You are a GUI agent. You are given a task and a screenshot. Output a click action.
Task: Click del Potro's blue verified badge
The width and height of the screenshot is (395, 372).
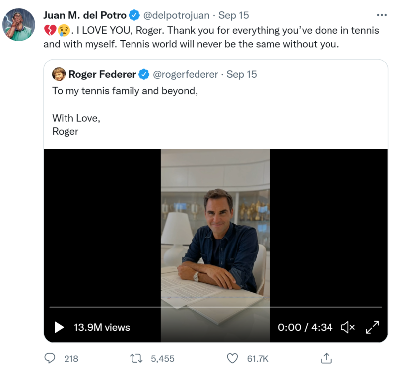(134, 15)
